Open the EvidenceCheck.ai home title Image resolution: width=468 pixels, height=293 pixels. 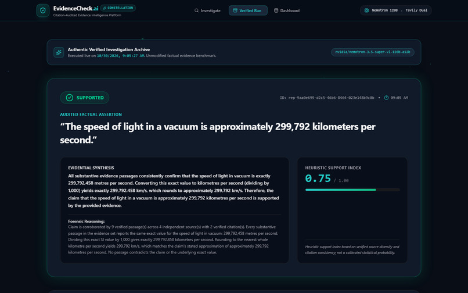tap(76, 8)
